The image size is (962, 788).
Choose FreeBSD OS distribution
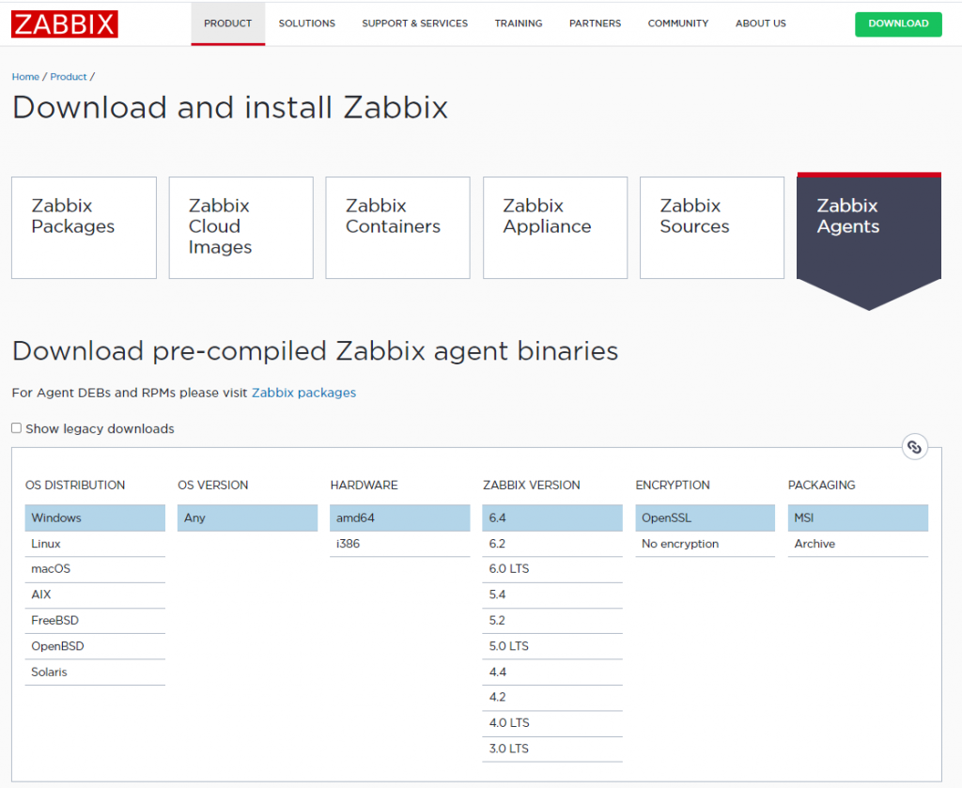pos(95,621)
